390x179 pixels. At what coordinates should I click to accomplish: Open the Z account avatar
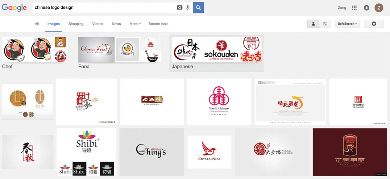[x=379, y=8]
